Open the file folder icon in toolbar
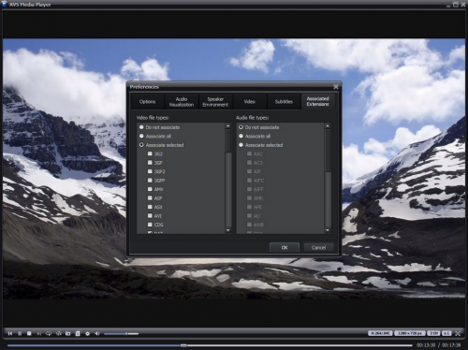 (x=68, y=333)
